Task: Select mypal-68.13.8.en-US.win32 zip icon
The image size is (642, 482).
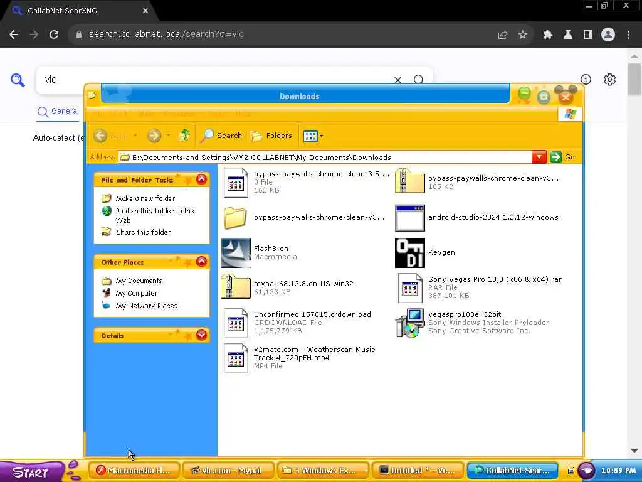Action: coord(236,286)
